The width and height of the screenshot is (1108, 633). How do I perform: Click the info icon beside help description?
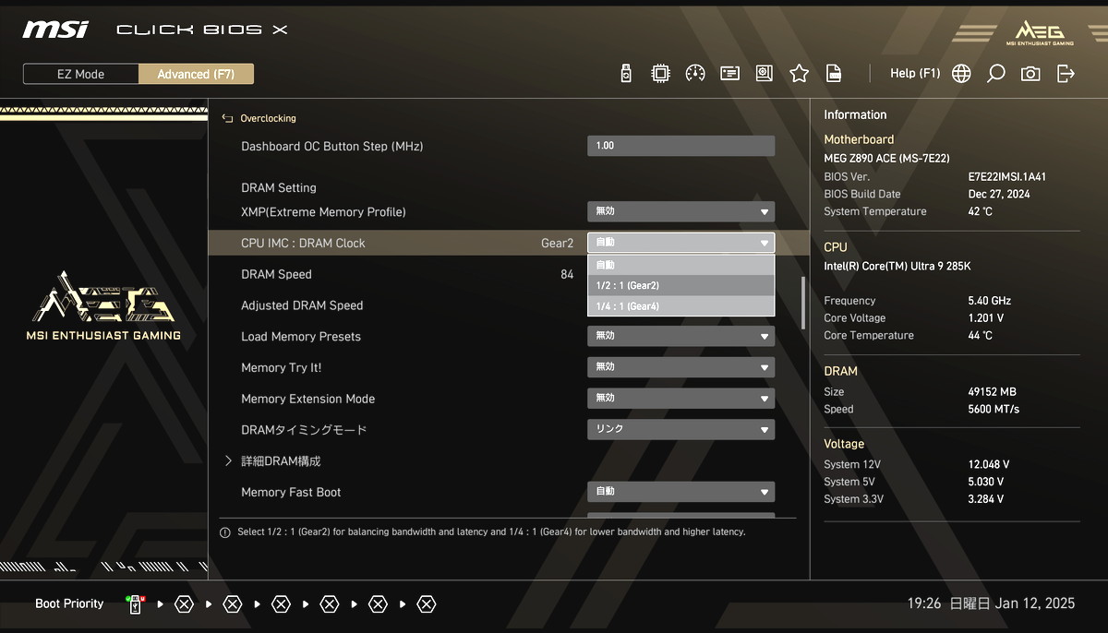pos(225,532)
